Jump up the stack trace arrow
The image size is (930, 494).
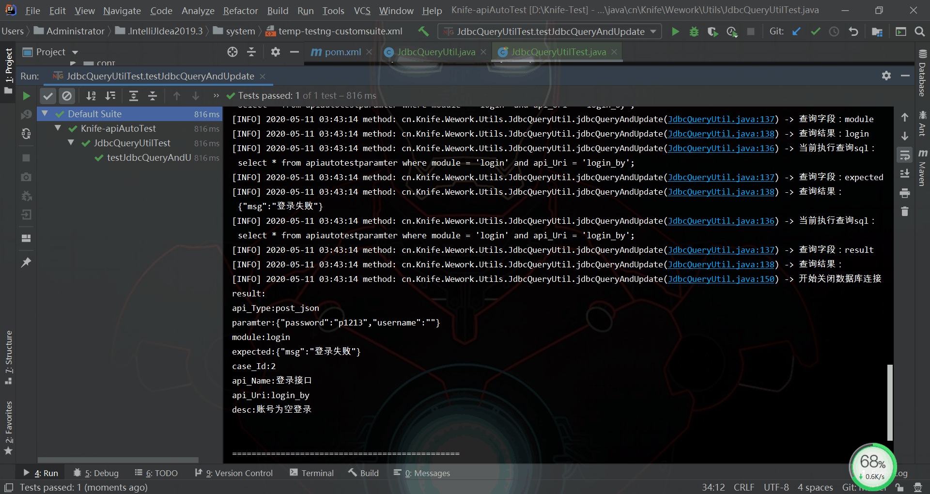point(905,117)
